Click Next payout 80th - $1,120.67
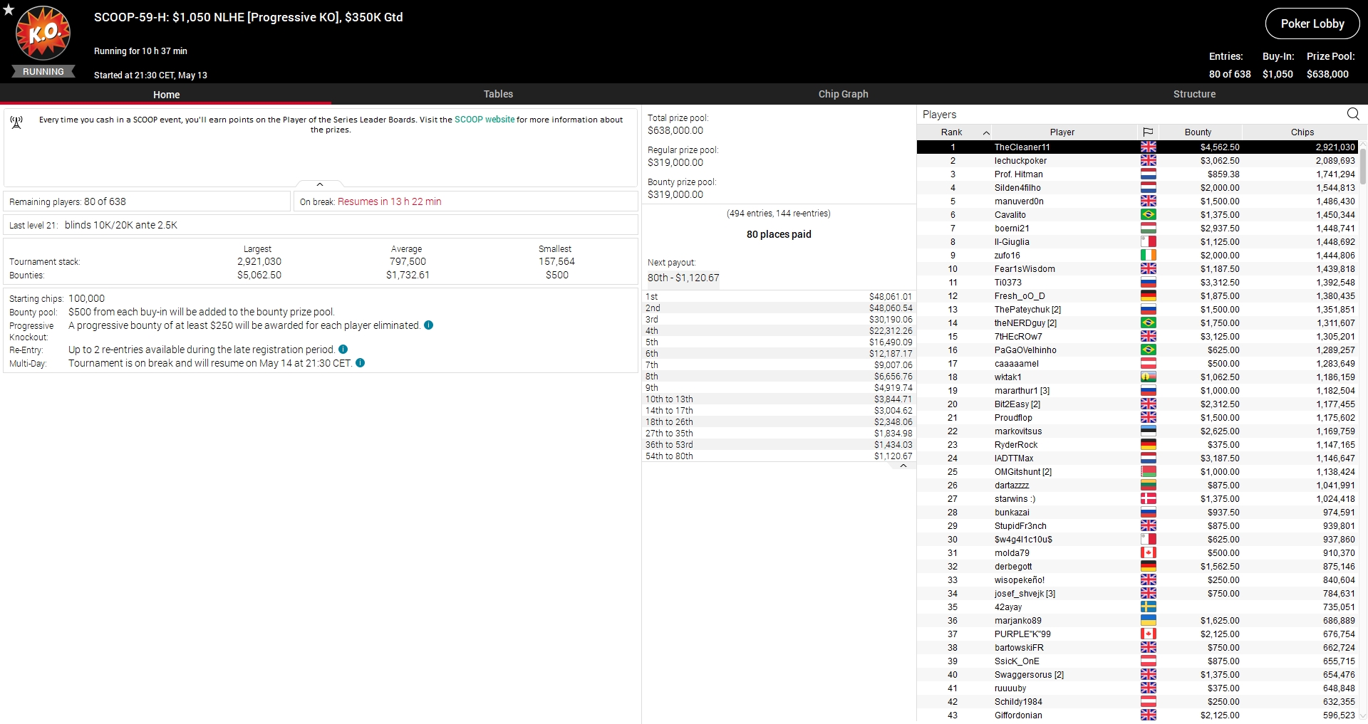This screenshot has height=724, width=1368. [x=683, y=278]
